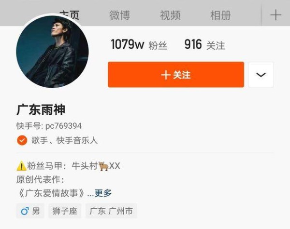Image resolution: width=290 pixels, height=229 pixels.
Task: Follow user with orange 关注 button
Action: pyautogui.click(x=176, y=75)
